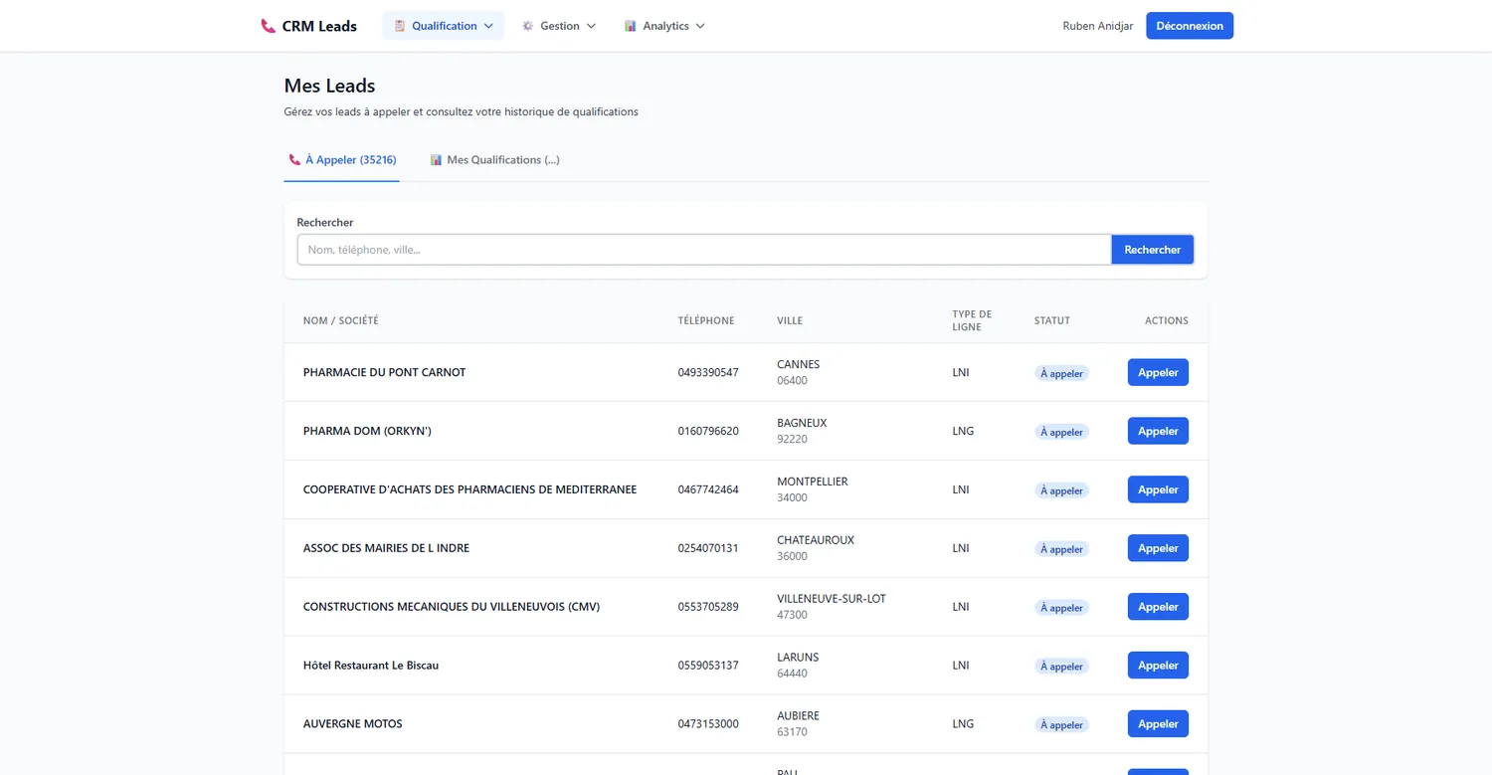Viewport: 1492px width, 775px height.
Task: Click the CRM Leads brand link
Action: pyautogui.click(x=308, y=26)
